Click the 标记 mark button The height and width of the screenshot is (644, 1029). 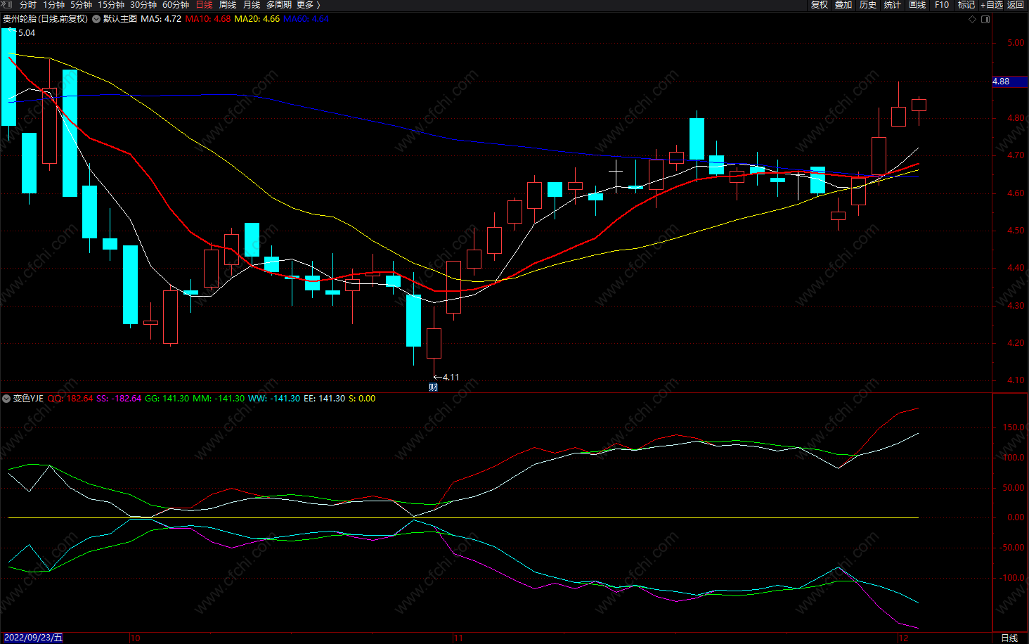(966, 5)
